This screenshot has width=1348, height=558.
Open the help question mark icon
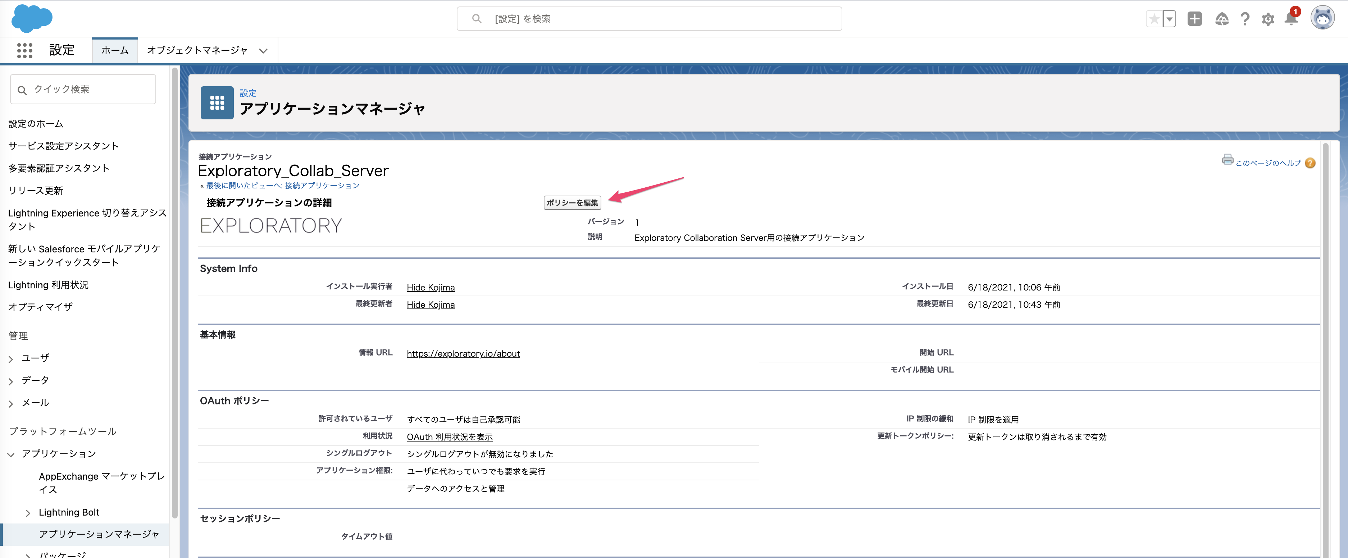coord(1245,19)
